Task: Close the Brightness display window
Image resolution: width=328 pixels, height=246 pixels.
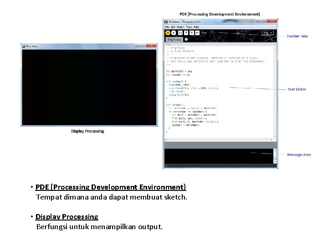Action: (151, 46)
